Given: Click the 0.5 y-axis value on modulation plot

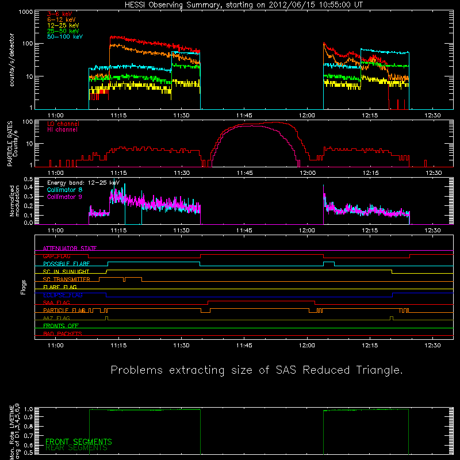Looking at the screenshot, I should tap(28, 179).
